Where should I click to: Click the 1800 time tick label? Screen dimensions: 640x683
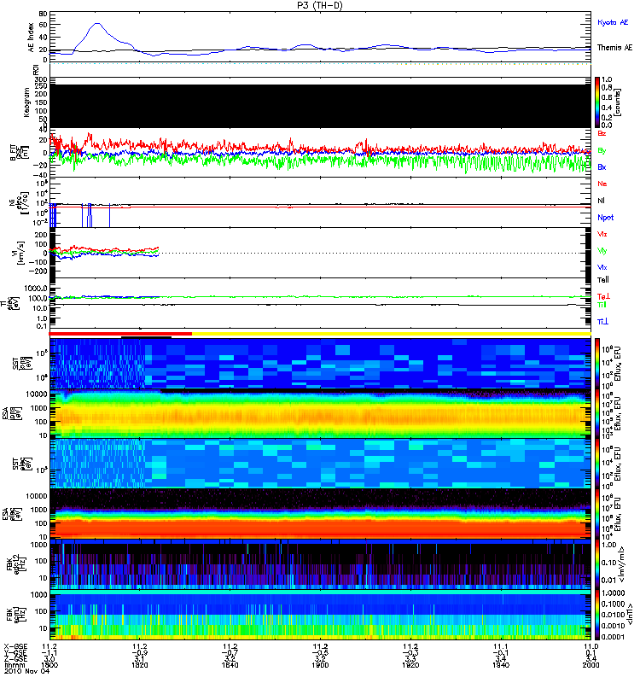[x=49, y=665]
